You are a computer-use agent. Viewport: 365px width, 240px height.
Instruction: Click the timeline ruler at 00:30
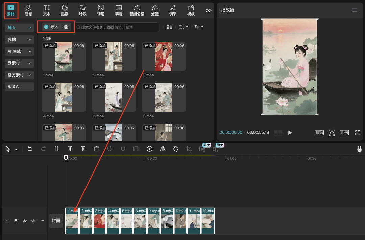tap(146, 158)
